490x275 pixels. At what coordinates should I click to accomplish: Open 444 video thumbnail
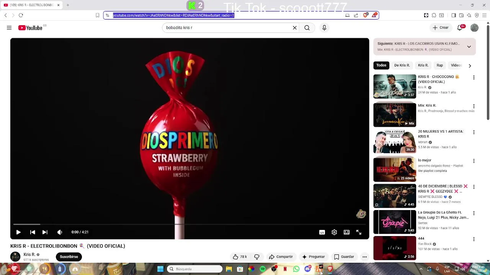(395, 248)
